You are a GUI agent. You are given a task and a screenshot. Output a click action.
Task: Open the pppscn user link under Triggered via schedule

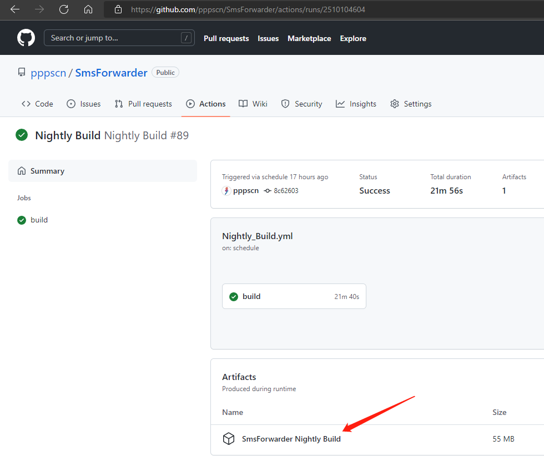pyautogui.click(x=245, y=191)
